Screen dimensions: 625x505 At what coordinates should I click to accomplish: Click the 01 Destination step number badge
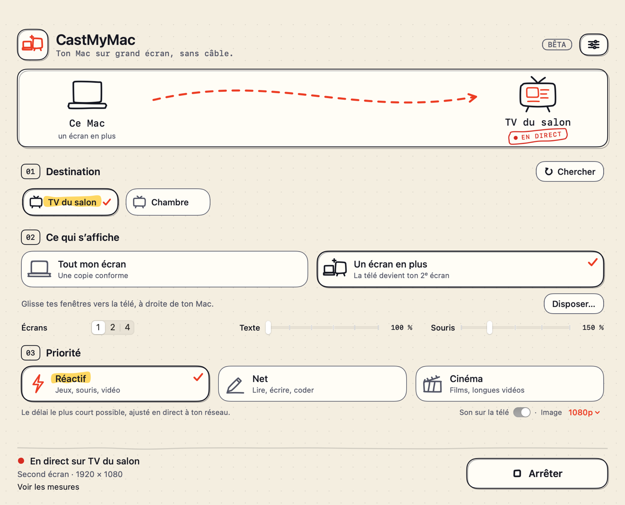pyautogui.click(x=30, y=171)
